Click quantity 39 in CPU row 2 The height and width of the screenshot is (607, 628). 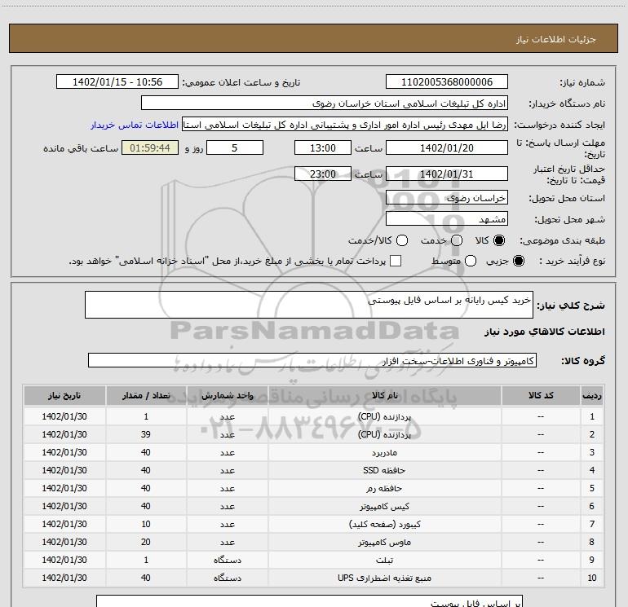[146, 434]
